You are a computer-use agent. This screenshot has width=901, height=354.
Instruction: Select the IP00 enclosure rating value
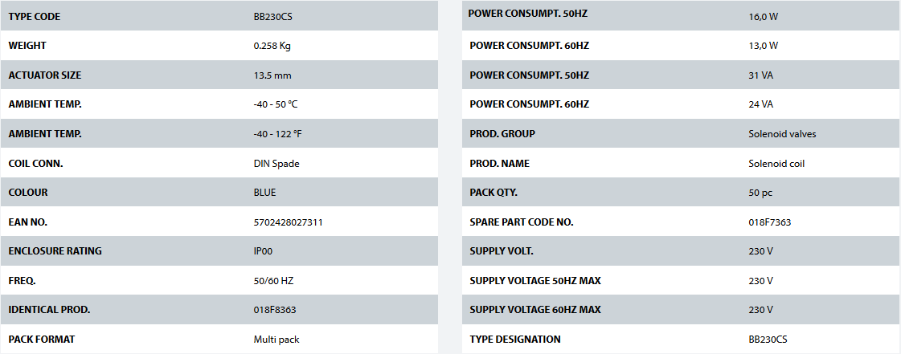264,251
